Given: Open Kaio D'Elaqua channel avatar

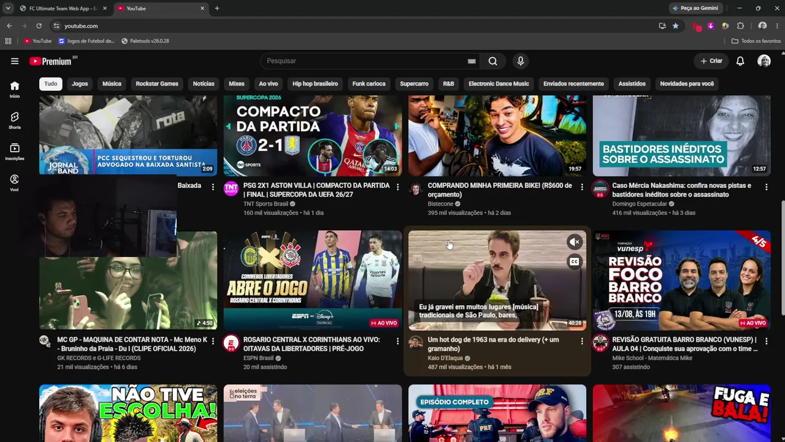Looking at the screenshot, I should pyautogui.click(x=415, y=343).
